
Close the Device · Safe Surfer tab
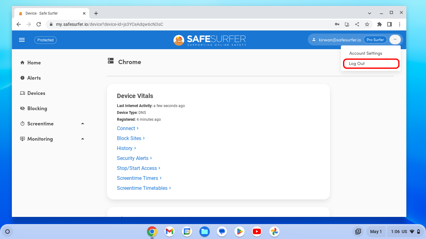[x=84, y=13]
